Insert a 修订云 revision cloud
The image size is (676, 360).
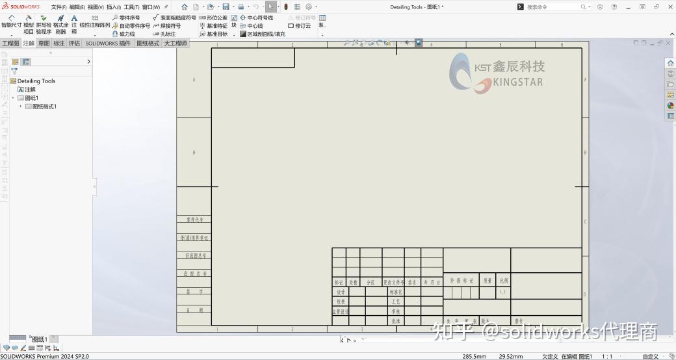[299, 26]
